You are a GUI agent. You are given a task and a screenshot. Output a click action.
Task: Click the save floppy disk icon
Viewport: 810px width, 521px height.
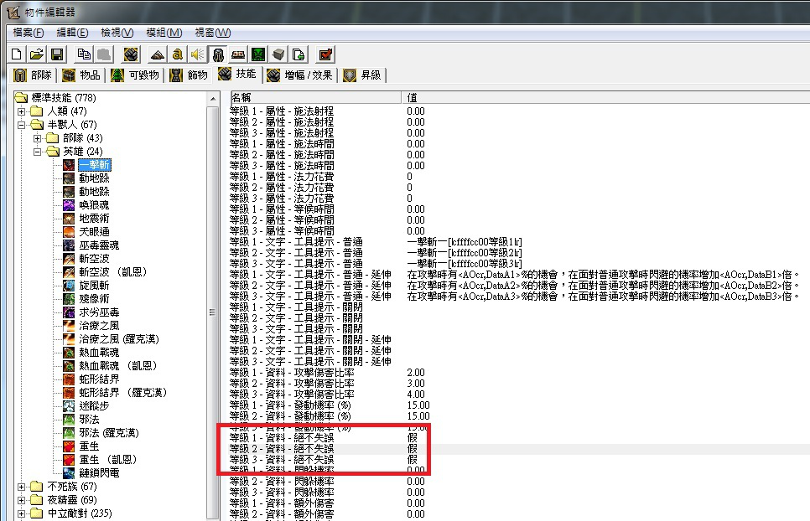57,54
